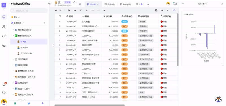Click the share paper-plane icon
This screenshot has height=106, width=226.
(104, 10)
